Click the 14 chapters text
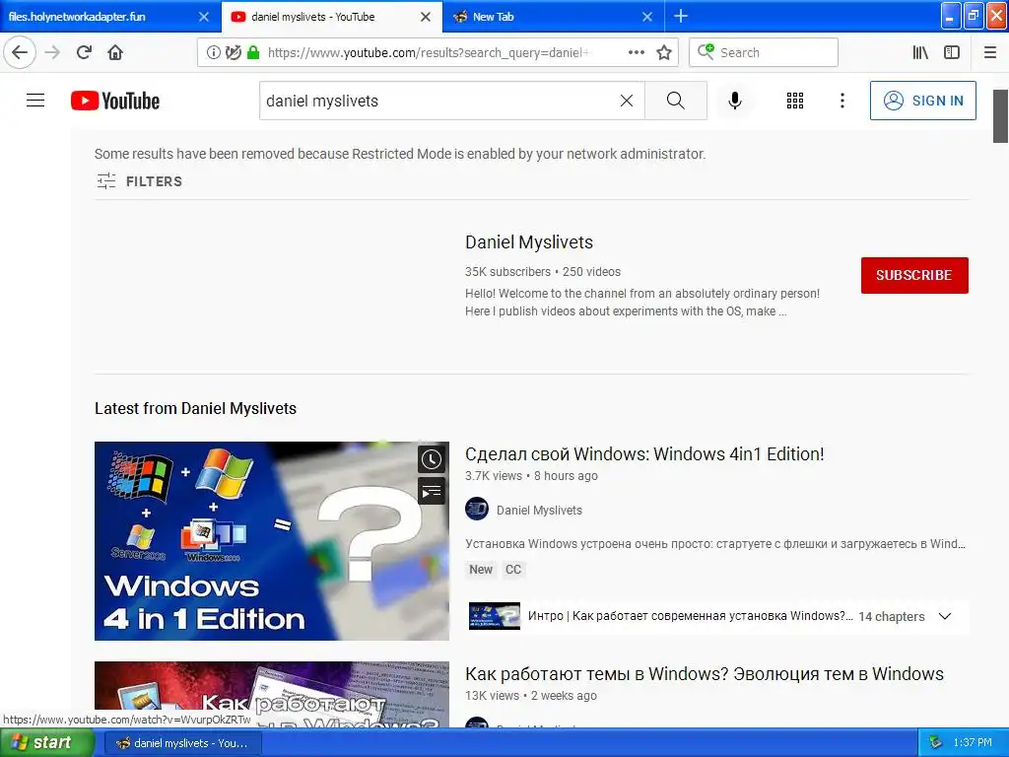1009x757 pixels. [891, 617]
